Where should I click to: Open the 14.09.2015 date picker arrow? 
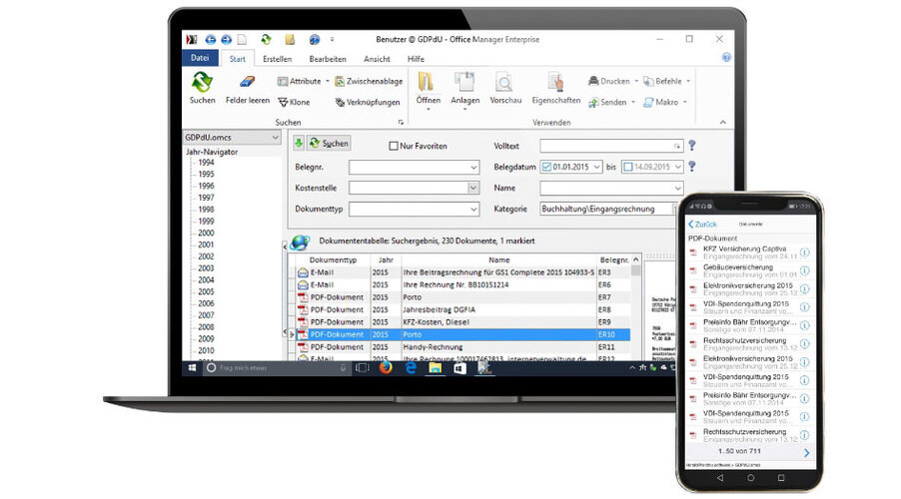tap(678, 167)
